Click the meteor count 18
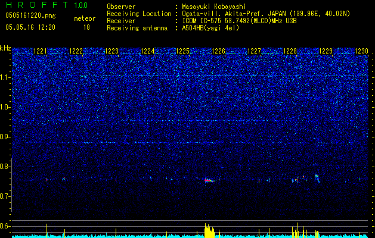Screen dimensions: 375x238 pyautogui.click(x=86, y=27)
